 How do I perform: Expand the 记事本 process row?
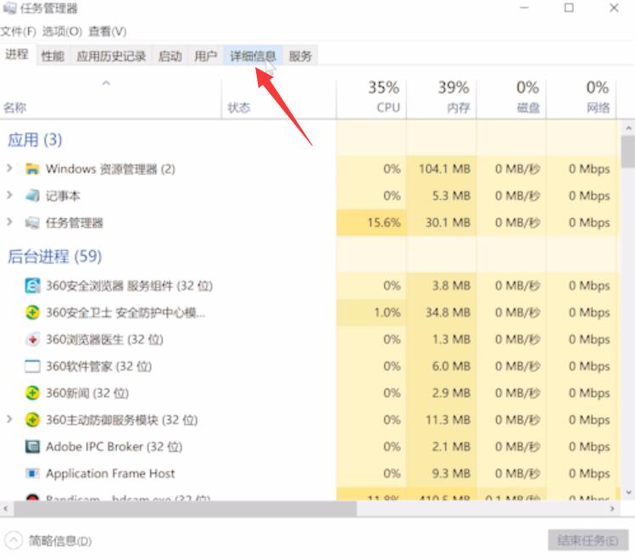[9, 195]
